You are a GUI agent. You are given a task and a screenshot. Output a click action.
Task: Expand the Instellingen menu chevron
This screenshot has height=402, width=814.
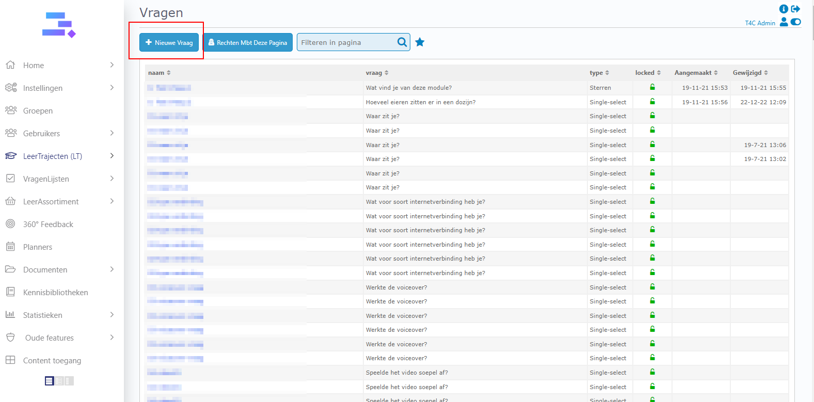[x=112, y=88]
